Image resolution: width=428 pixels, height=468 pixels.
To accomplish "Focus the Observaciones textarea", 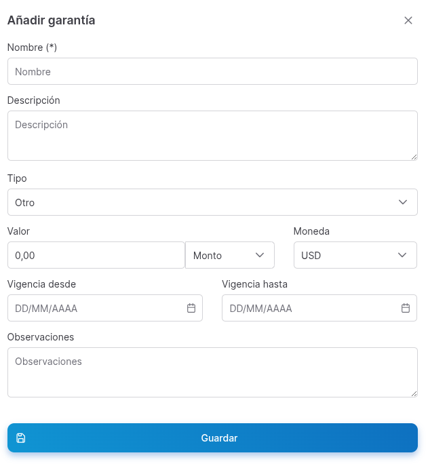I will click(212, 372).
